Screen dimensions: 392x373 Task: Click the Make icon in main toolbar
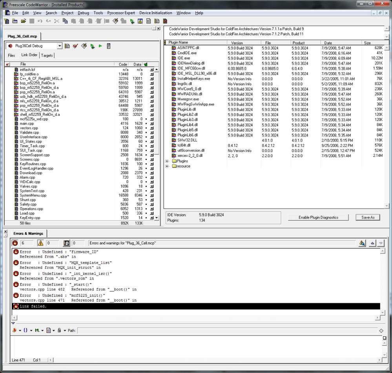[x=115, y=21]
